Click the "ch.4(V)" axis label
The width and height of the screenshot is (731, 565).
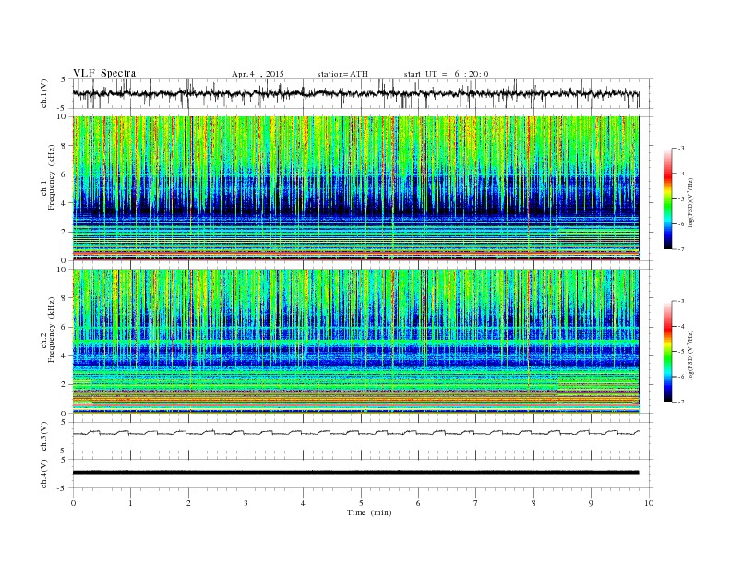coord(44,474)
